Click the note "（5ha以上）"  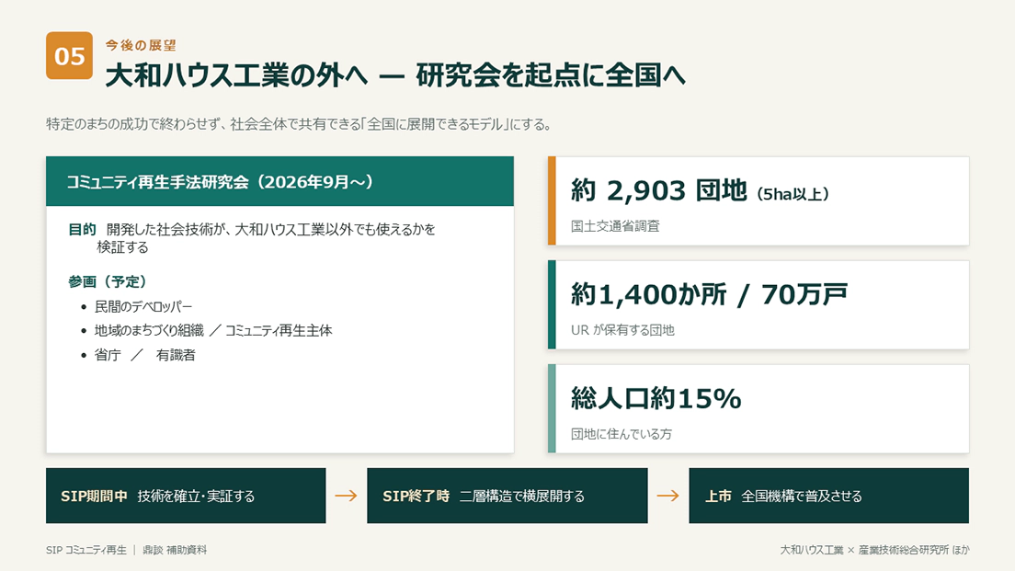pos(793,194)
